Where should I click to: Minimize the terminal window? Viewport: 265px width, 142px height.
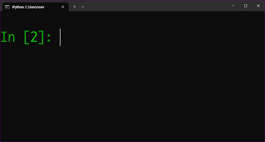click(233, 6)
